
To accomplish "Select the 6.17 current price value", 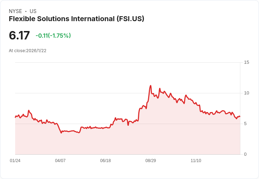I will tap(19, 35).
